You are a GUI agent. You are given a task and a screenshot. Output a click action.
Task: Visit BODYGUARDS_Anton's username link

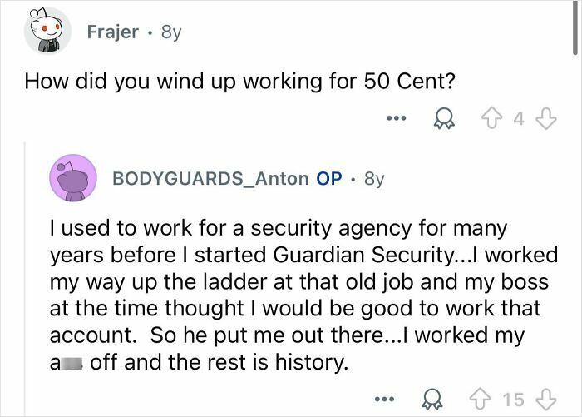click(x=210, y=178)
